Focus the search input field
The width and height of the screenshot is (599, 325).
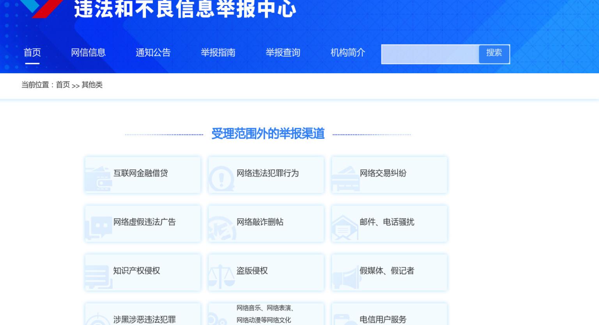[x=430, y=54]
